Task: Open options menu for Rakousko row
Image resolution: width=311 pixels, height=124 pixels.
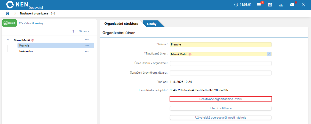Action: pos(87,51)
